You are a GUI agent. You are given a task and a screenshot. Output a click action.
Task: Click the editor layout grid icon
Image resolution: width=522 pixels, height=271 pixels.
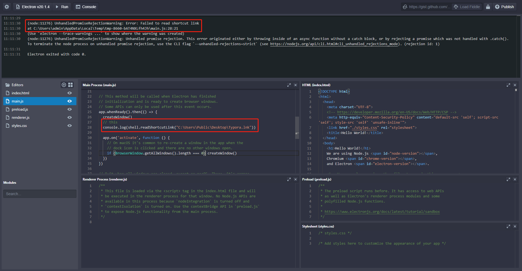[70, 85]
